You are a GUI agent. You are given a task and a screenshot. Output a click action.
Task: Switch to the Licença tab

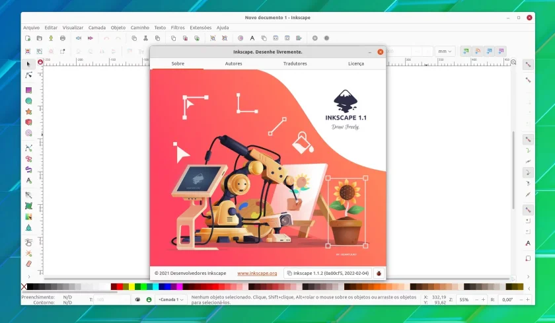(x=356, y=63)
